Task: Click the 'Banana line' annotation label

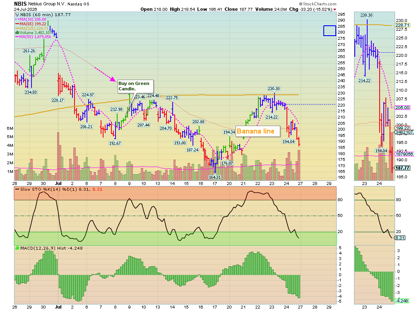Action: click(258, 131)
